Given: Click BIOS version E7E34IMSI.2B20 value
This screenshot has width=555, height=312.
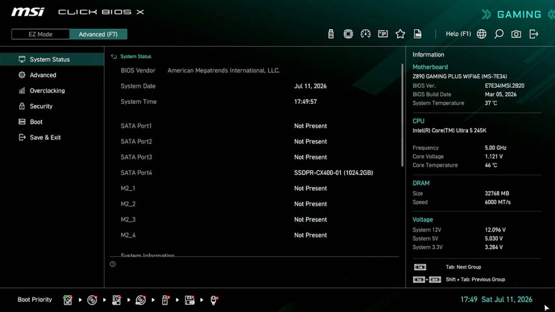Looking at the screenshot, I should click(504, 85).
